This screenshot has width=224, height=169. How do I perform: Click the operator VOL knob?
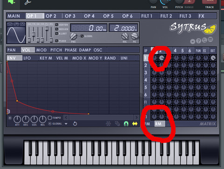(125, 36)
